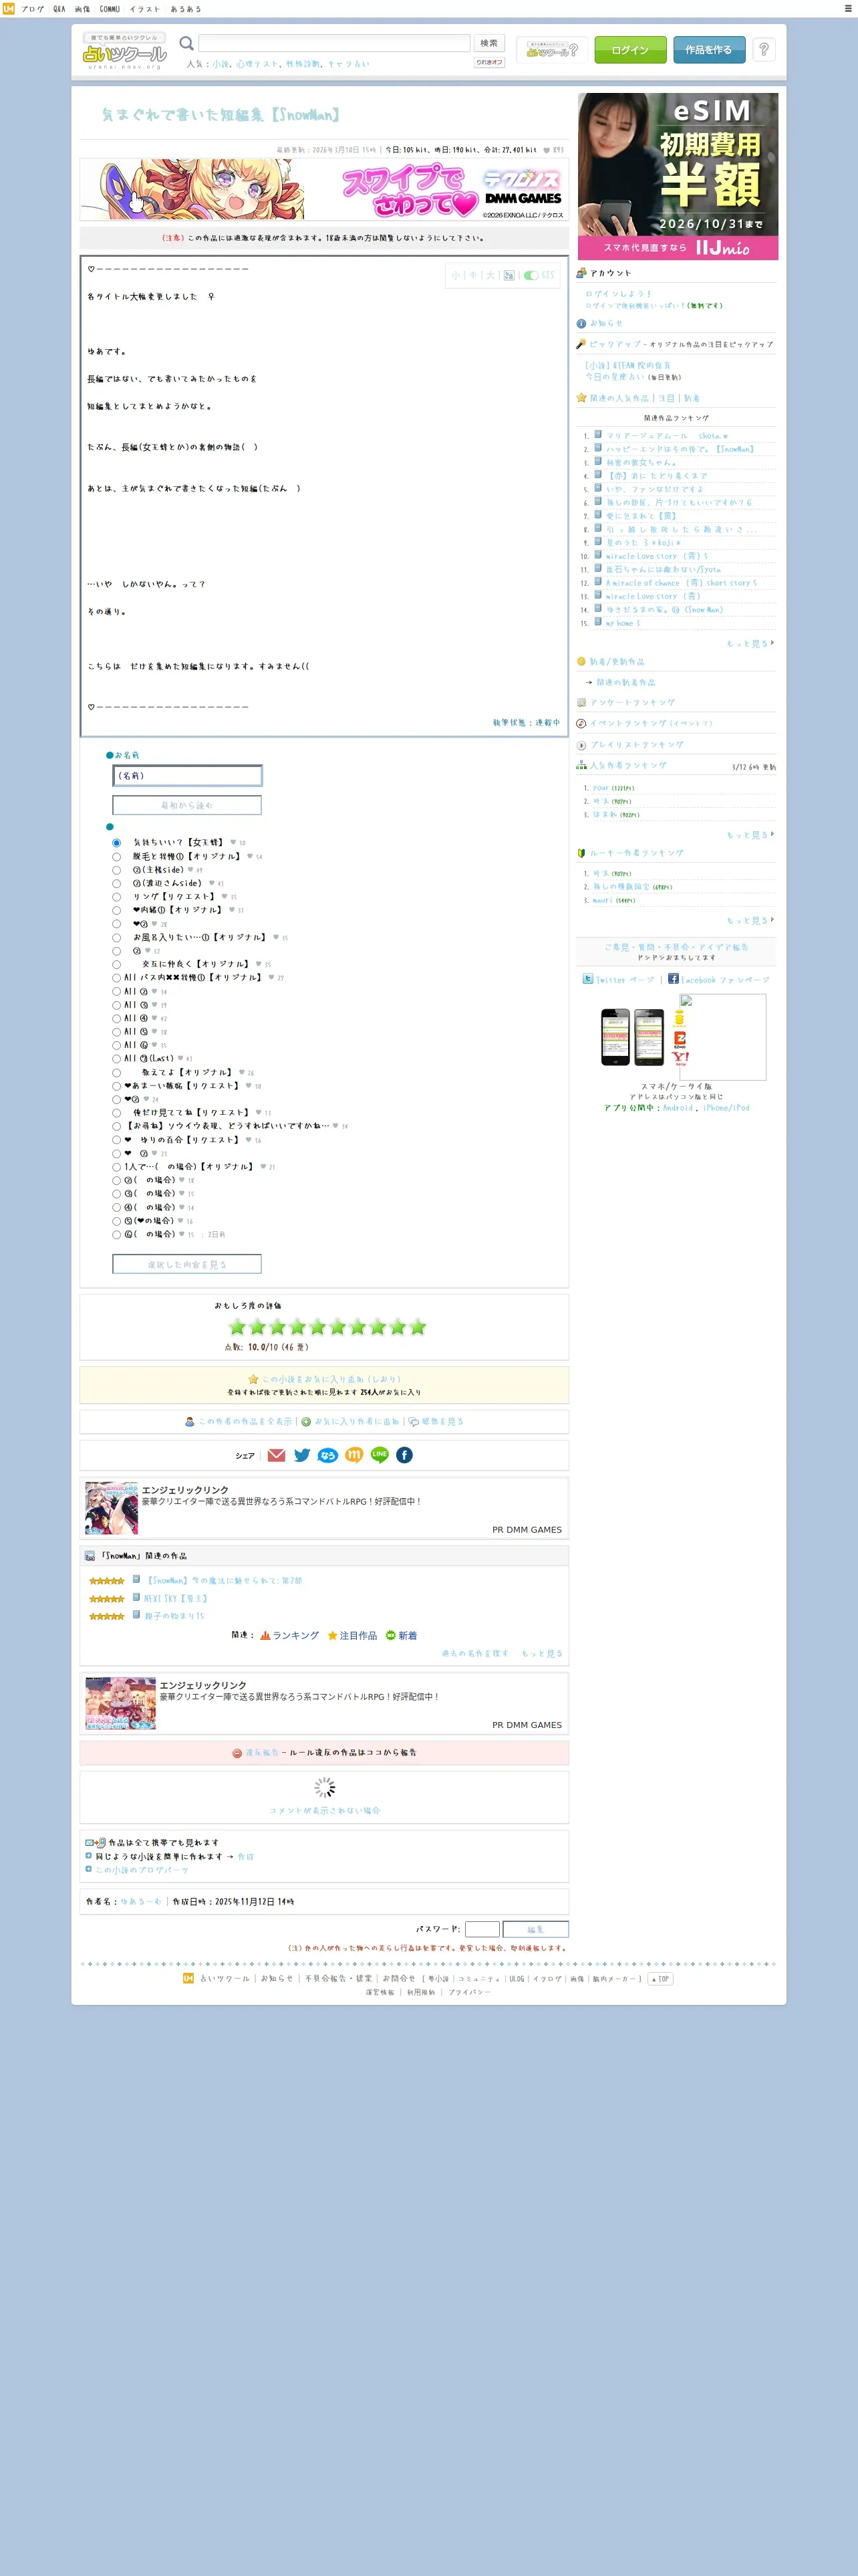The width and height of the screenshot is (858, 2576).
Task: Toggle the CSS switch in the text box
Action: pyautogui.click(x=531, y=275)
